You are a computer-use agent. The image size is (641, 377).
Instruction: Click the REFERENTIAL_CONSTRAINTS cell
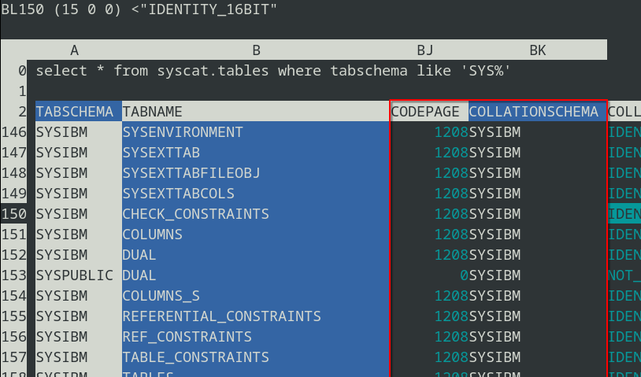pyautogui.click(x=221, y=316)
